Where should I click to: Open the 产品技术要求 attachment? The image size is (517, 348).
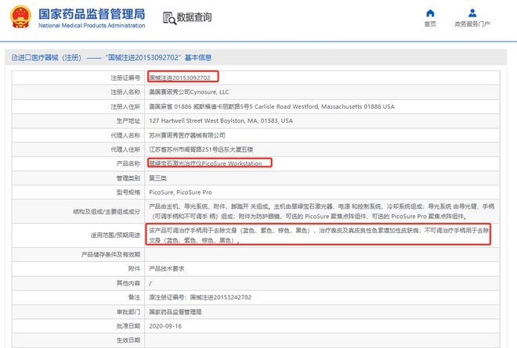tap(167, 269)
